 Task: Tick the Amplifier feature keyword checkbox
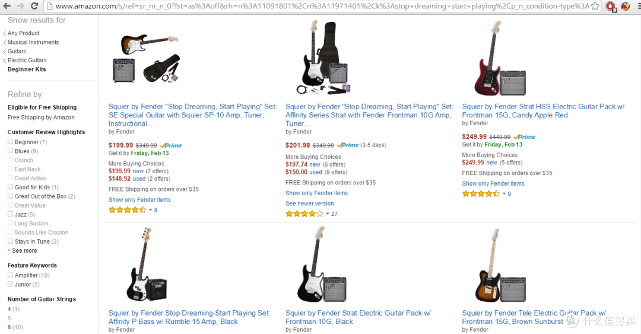tap(11, 275)
